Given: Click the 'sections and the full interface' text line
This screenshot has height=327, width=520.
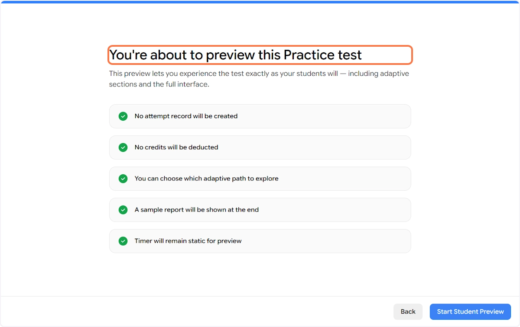Looking at the screenshot, I should point(159,84).
